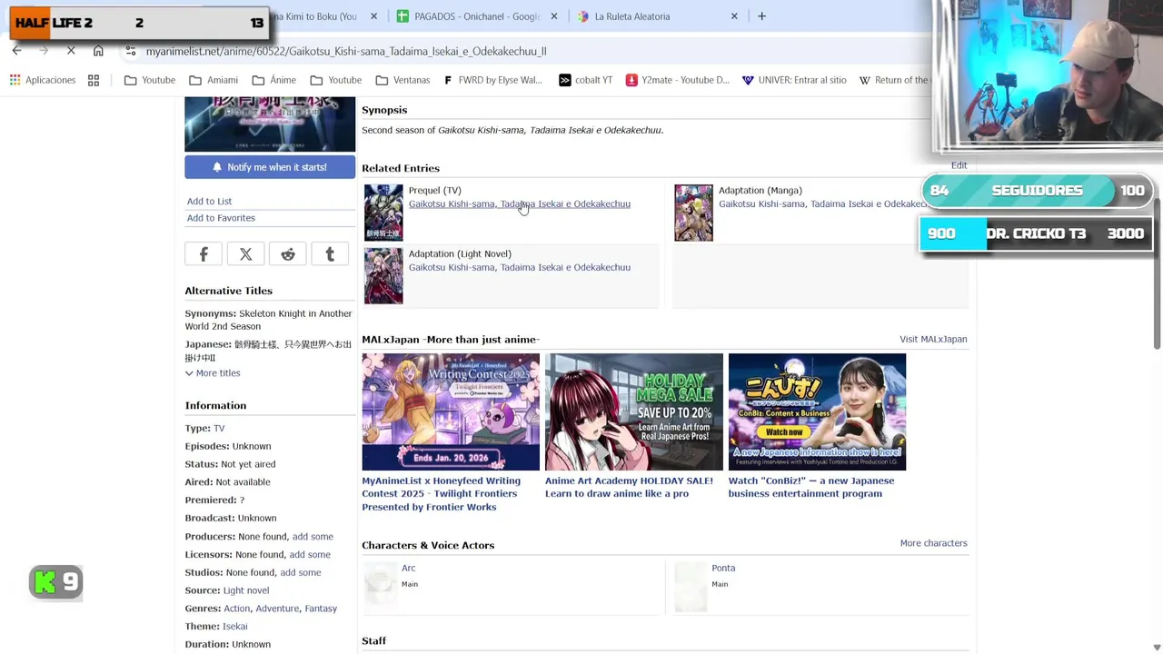The height and width of the screenshot is (654, 1163).
Task: Click Isekai theme link
Action: 234,627
